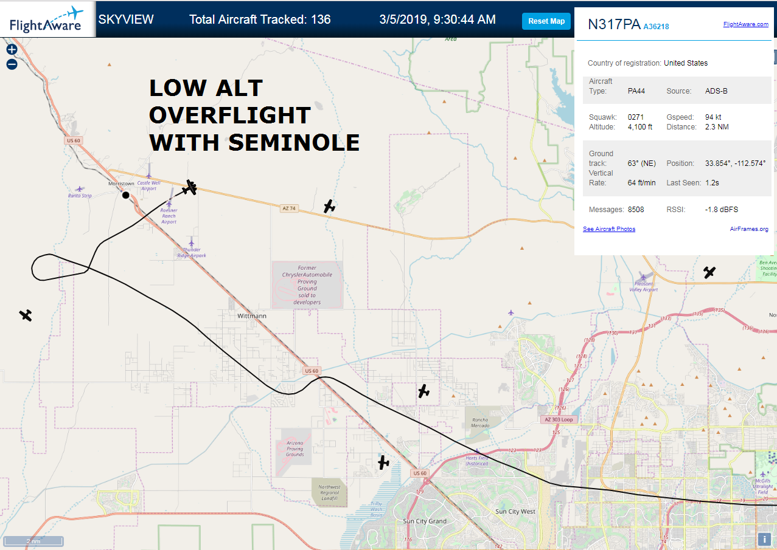Click the Reset Map button
The height and width of the screenshot is (550, 777).
(x=546, y=21)
